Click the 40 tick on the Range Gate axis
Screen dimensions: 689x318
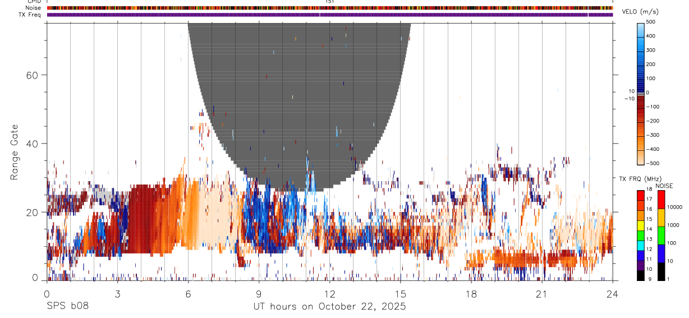click(31, 144)
